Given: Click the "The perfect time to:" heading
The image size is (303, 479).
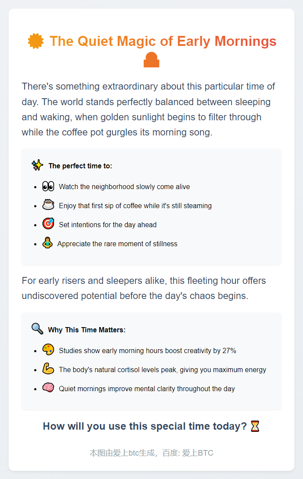Looking at the screenshot, I should click(x=80, y=166).
